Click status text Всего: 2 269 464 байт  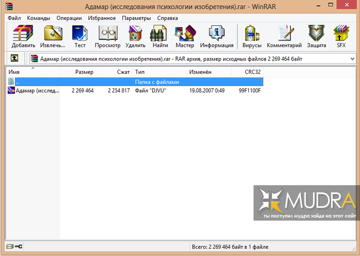point(230,247)
